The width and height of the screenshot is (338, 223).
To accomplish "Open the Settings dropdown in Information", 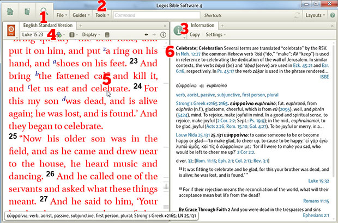I will click(x=215, y=35).
